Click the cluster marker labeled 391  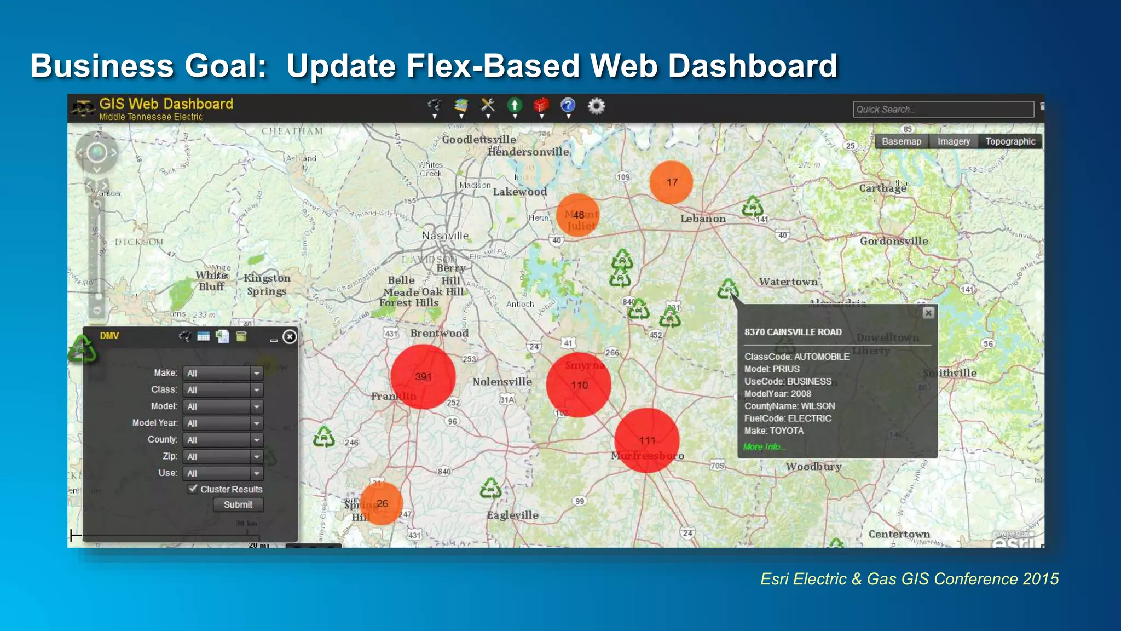(x=423, y=377)
